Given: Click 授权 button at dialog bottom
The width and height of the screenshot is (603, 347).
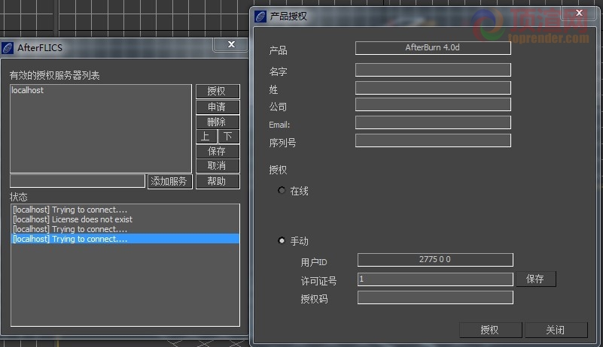Looking at the screenshot, I should pos(490,330).
